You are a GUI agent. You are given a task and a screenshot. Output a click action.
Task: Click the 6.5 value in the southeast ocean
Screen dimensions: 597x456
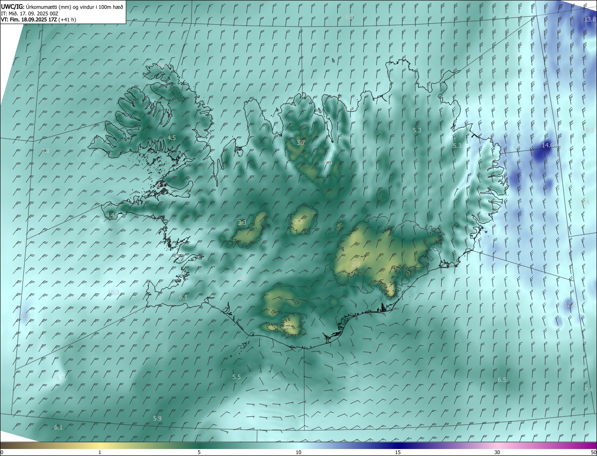[x=502, y=380]
